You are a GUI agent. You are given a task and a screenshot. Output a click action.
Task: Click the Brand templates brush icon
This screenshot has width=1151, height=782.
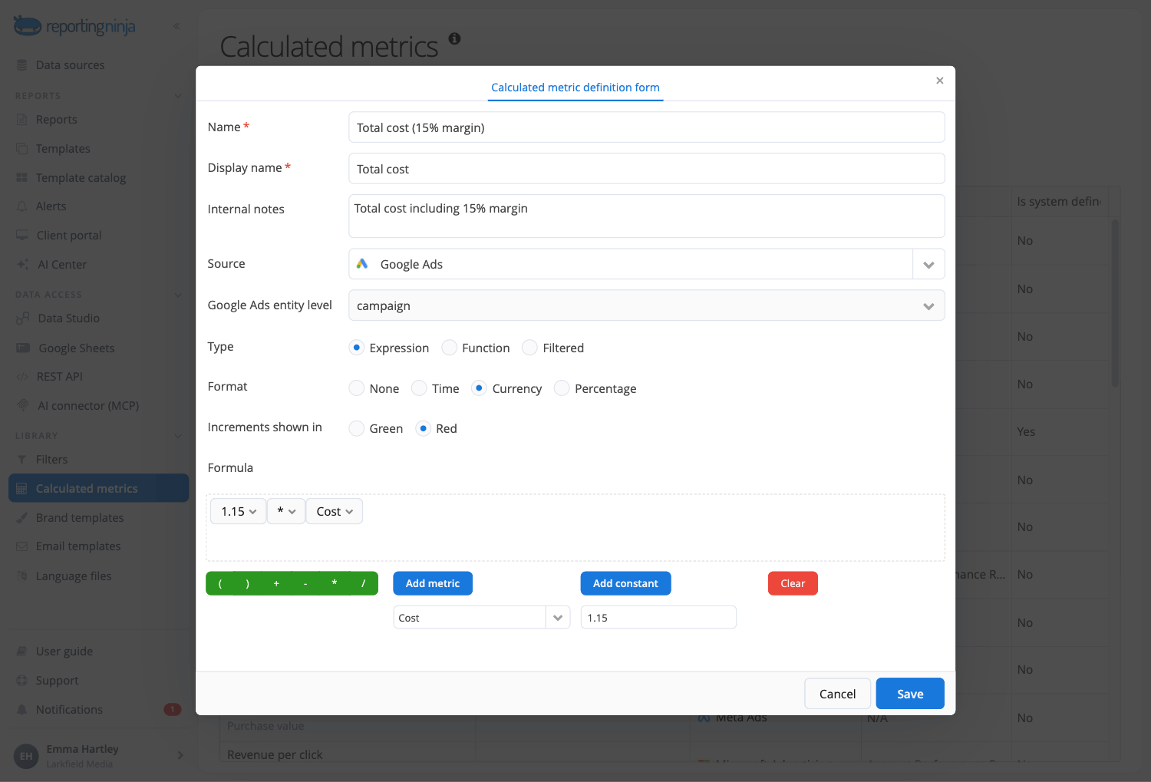pyautogui.click(x=22, y=518)
